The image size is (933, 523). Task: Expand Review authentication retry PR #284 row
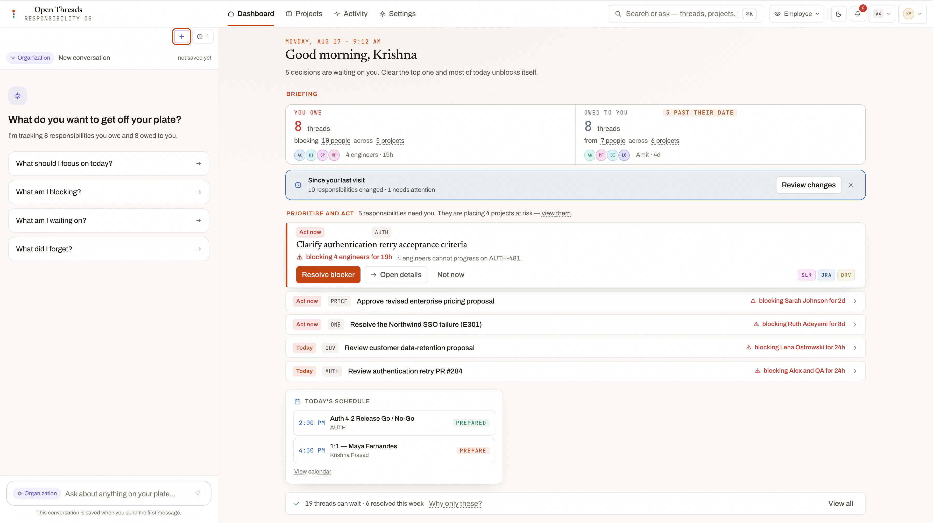[x=575, y=371]
